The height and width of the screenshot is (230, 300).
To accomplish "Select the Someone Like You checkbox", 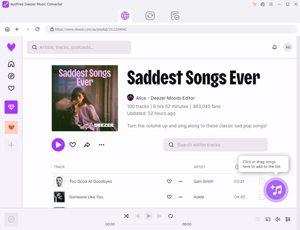I will pos(262,197).
